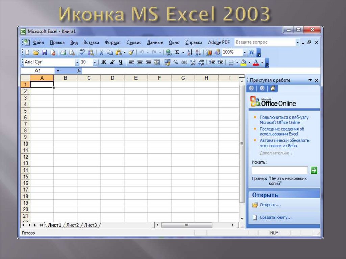
Task: Click the Введите вопрос help box
Action: (265, 42)
